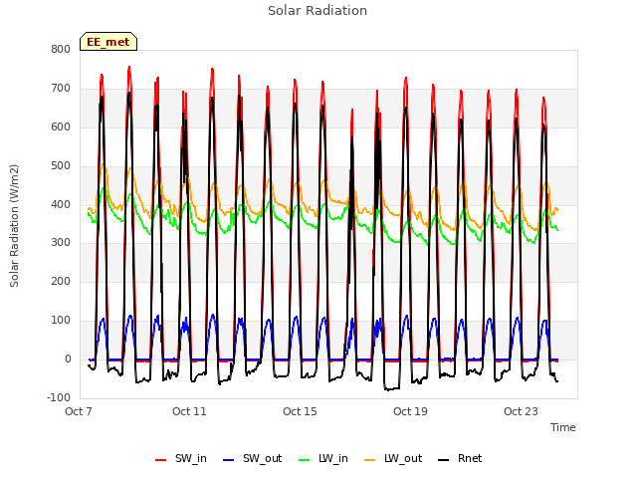Select the Rnet legend label

[x=470, y=458]
